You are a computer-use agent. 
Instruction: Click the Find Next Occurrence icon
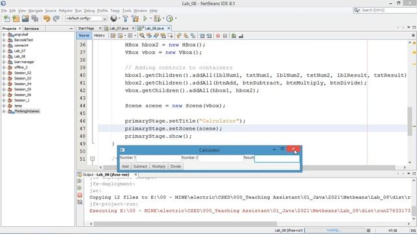point(156,36)
